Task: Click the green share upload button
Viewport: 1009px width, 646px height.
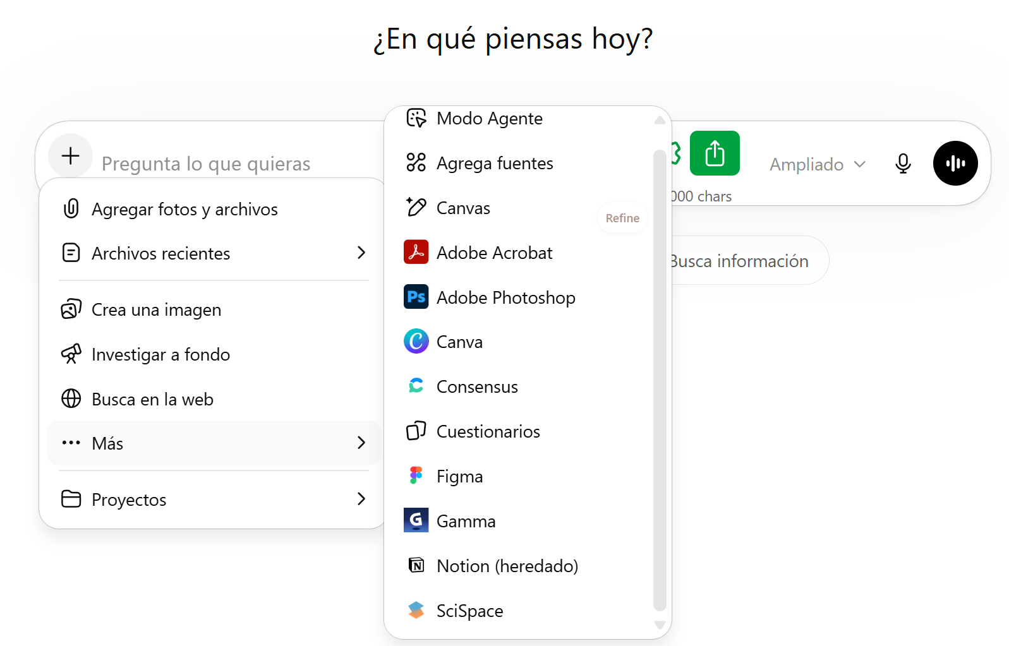Action: (715, 153)
